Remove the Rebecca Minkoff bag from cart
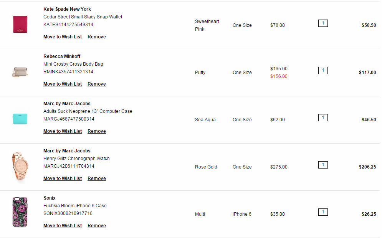 (x=97, y=84)
